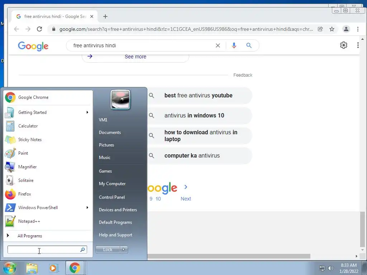Start Solitaire from the Start menu

48,180
